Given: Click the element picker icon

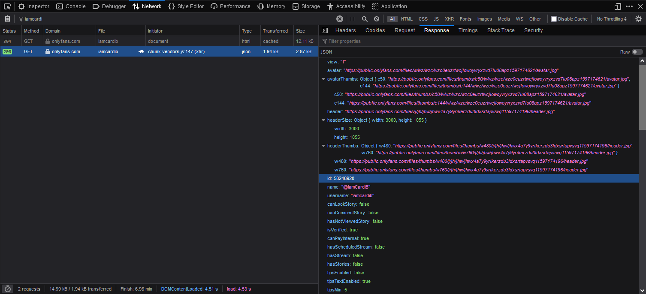Looking at the screenshot, I should coord(7,6).
